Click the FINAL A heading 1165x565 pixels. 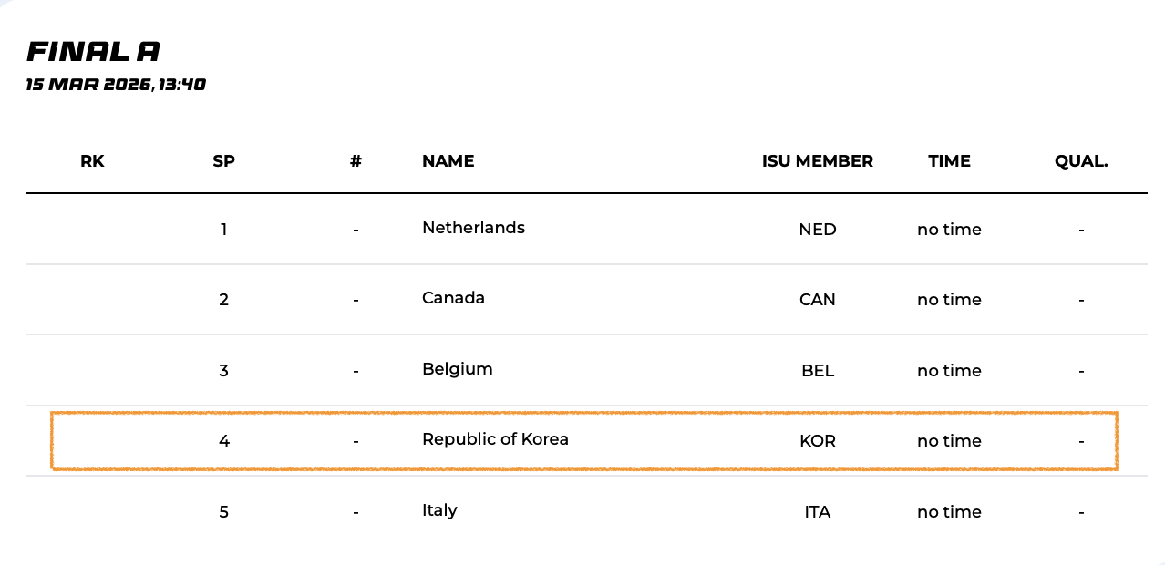(94, 52)
